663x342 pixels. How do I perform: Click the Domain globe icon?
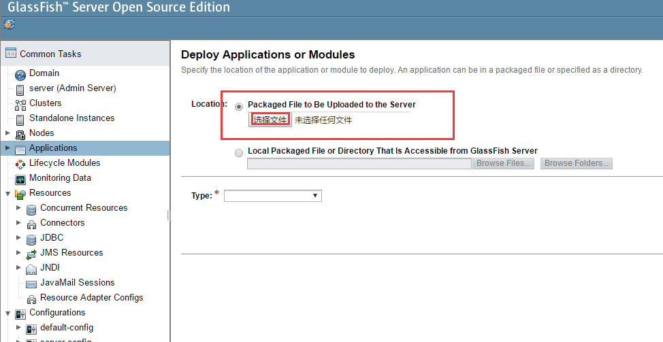(20, 75)
